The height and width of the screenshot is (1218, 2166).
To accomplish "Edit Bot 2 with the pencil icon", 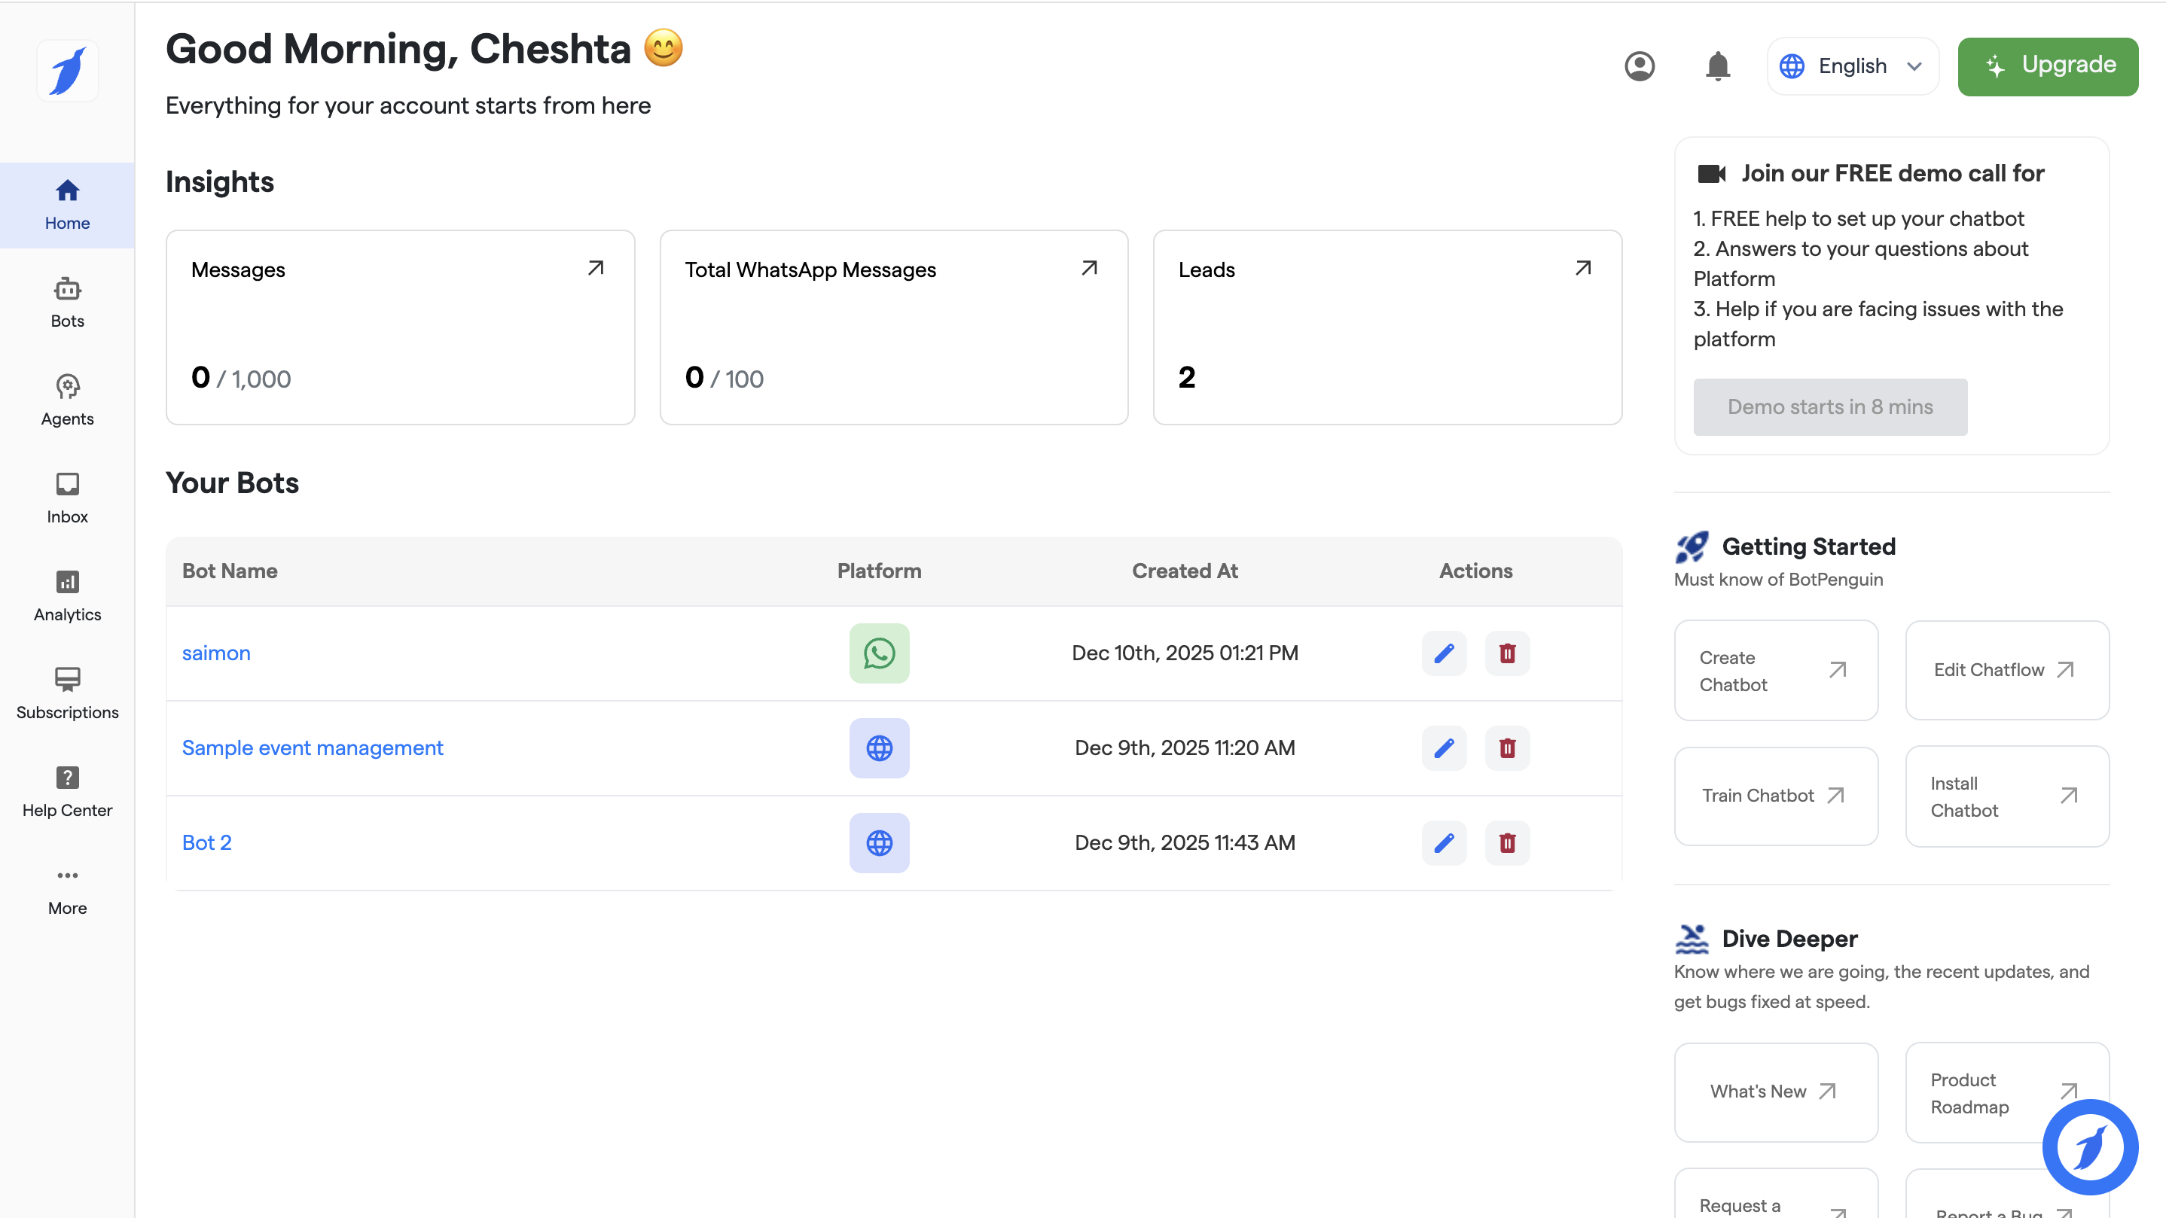I will pos(1444,842).
